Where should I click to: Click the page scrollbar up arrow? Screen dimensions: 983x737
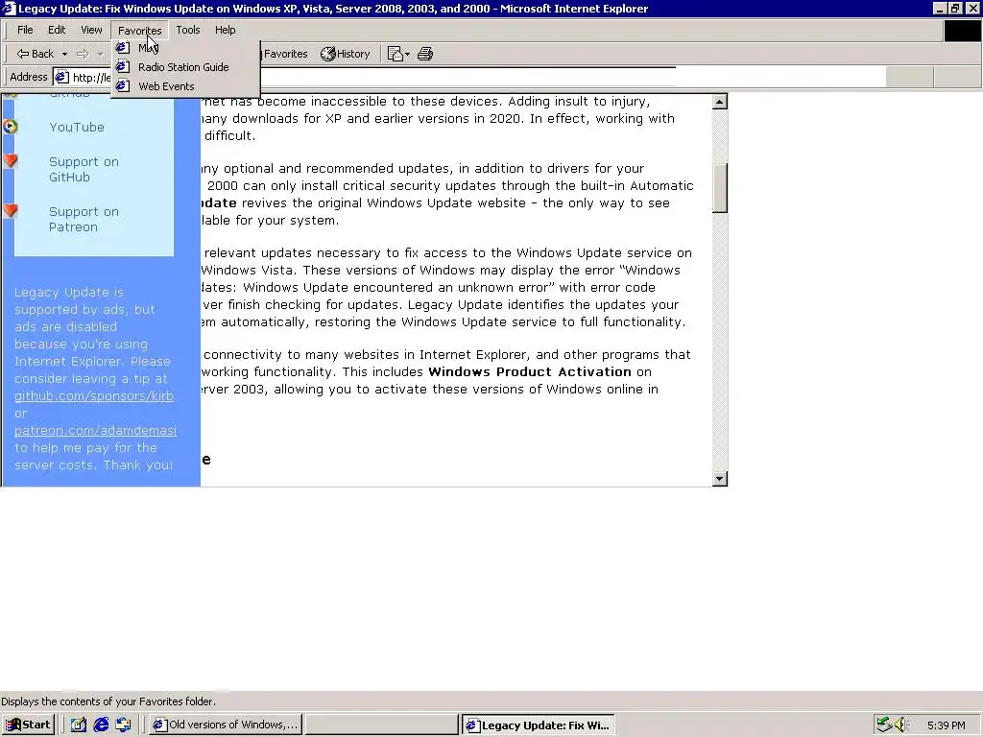[x=720, y=102]
